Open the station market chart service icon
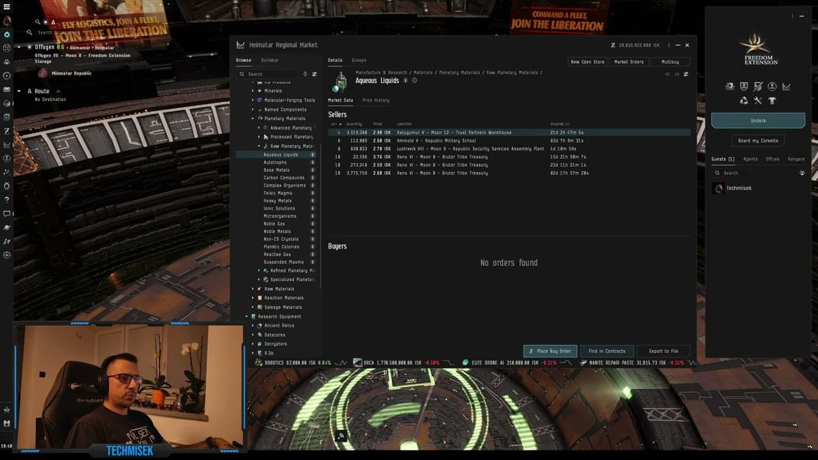 [786, 86]
